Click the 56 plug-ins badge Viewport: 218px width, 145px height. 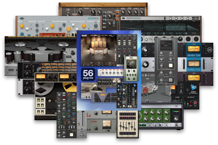click(88, 74)
